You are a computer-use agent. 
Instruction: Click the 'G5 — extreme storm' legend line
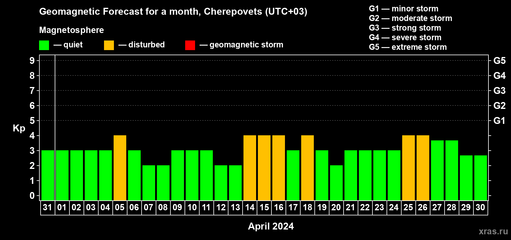pyautogui.click(x=408, y=47)
